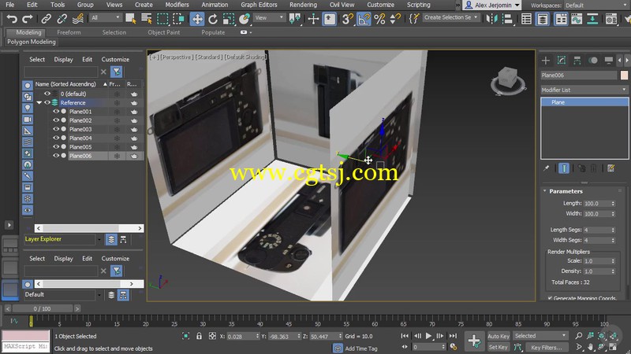Screen dimensions: 631x354
Task: Toggle Generate Mapping Coords checkbox
Action: 550,298
